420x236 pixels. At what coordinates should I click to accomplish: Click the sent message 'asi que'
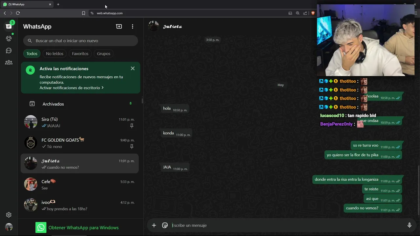pyautogui.click(x=383, y=199)
